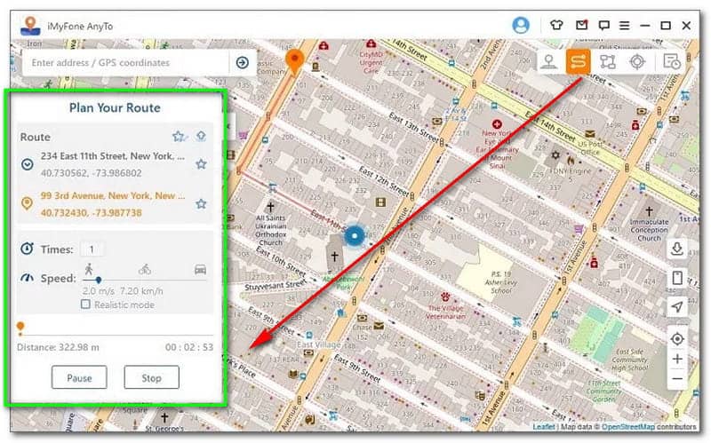The width and height of the screenshot is (711, 443).
Task: Click the search go arrow button
Action: (243, 62)
